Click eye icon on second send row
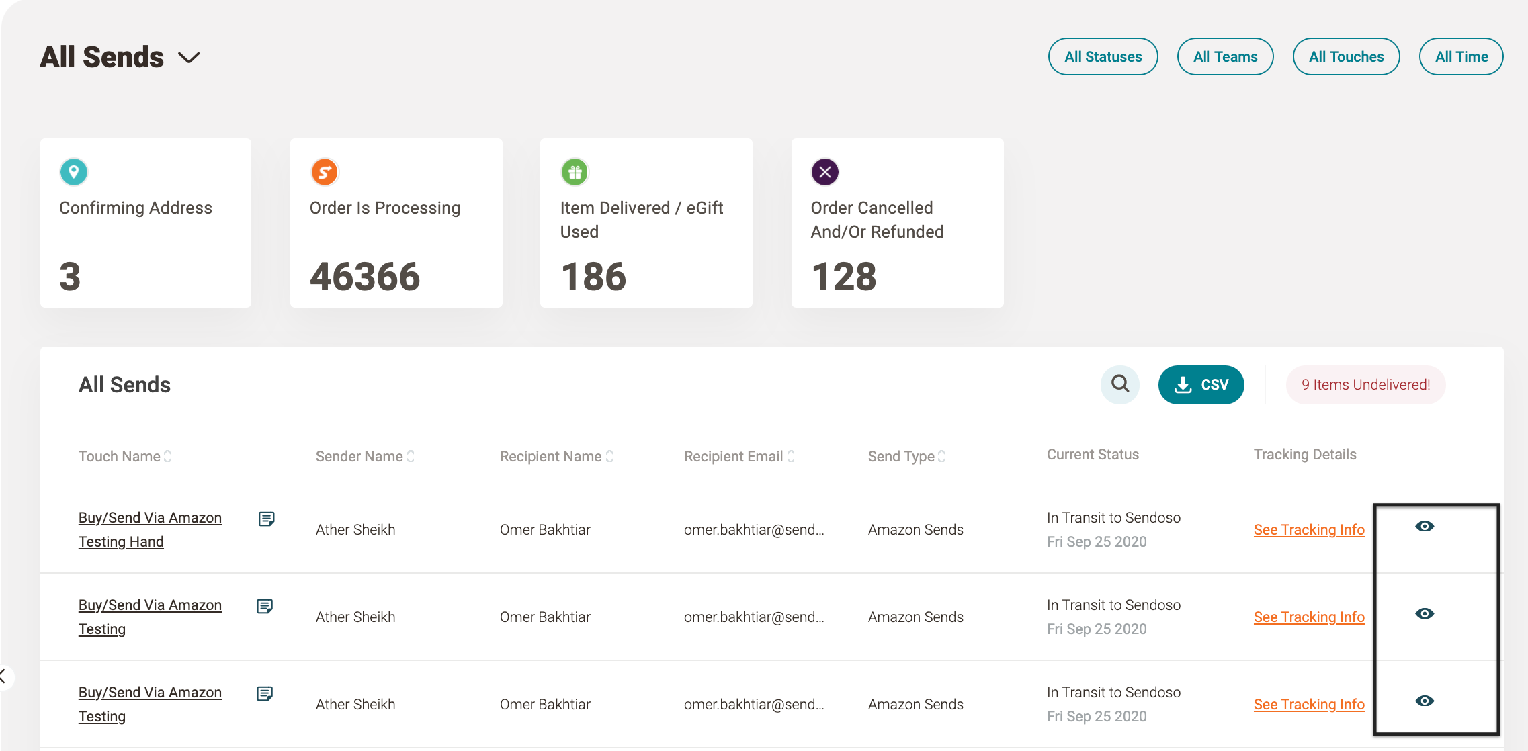The height and width of the screenshot is (751, 1528). (1424, 613)
